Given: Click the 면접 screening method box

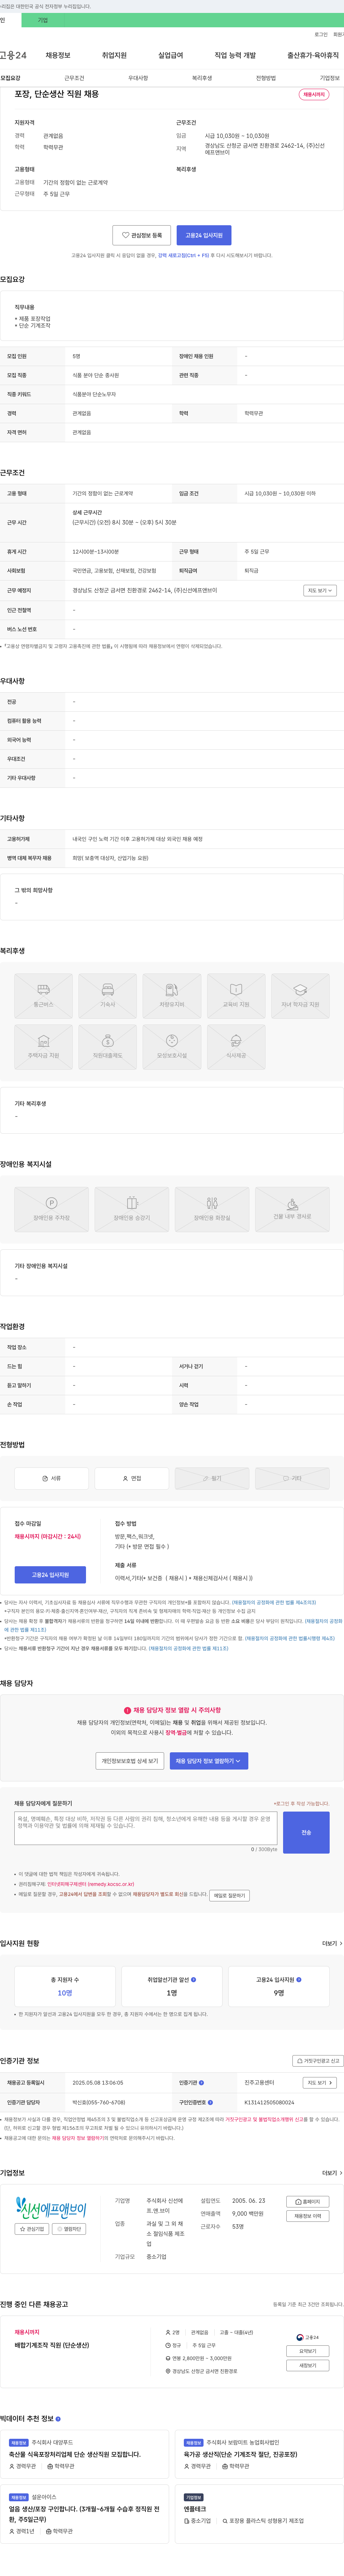Looking at the screenshot, I should click(x=132, y=1478).
